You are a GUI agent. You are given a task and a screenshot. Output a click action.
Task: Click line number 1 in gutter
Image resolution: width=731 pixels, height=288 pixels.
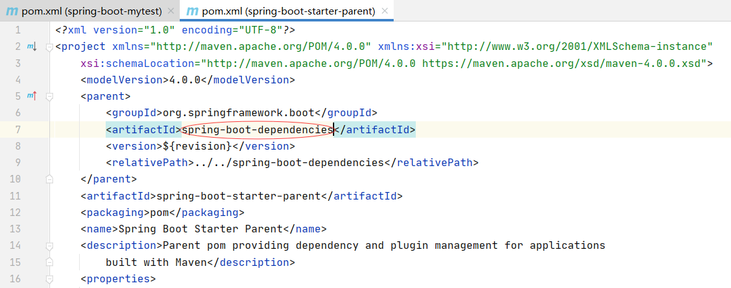click(x=18, y=30)
